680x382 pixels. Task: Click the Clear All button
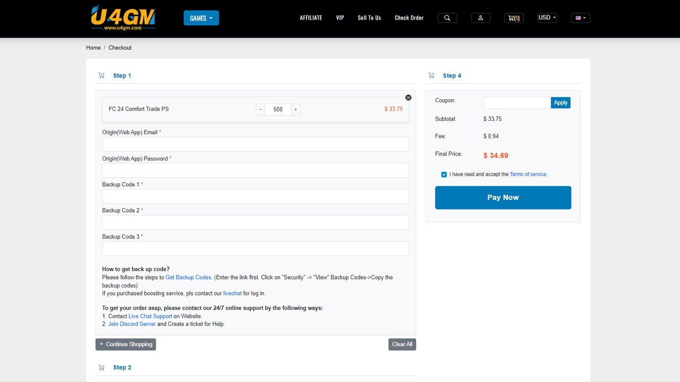[402, 344]
